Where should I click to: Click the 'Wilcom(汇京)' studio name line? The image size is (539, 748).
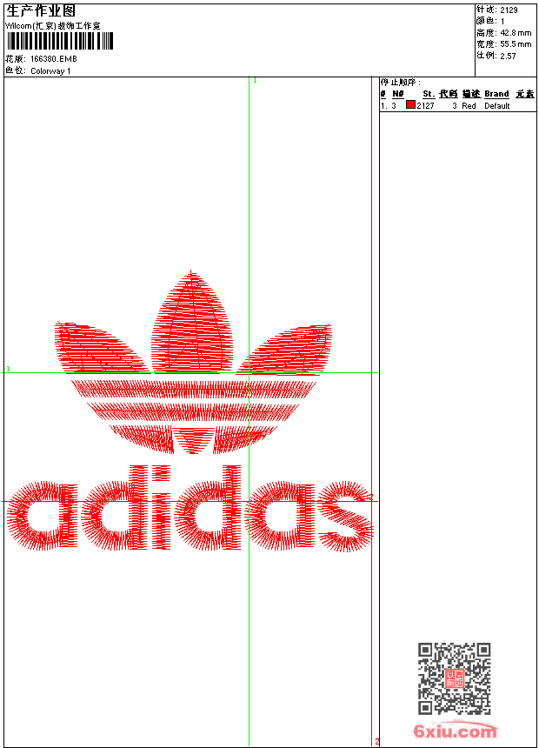[x=53, y=26]
